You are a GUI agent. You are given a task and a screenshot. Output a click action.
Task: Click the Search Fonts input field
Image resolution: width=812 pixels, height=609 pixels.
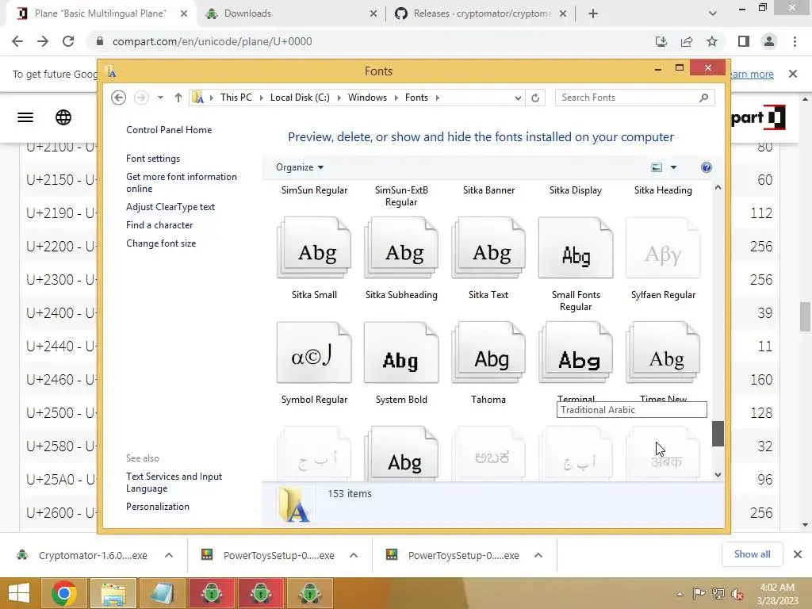pyautogui.click(x=626, y=98)
